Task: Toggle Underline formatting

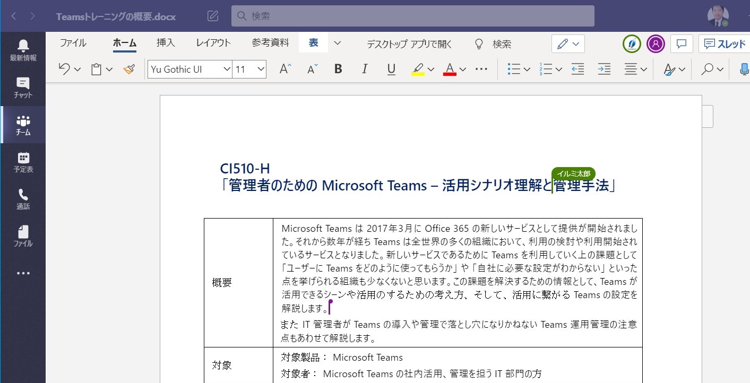Action: pos(391,69)
